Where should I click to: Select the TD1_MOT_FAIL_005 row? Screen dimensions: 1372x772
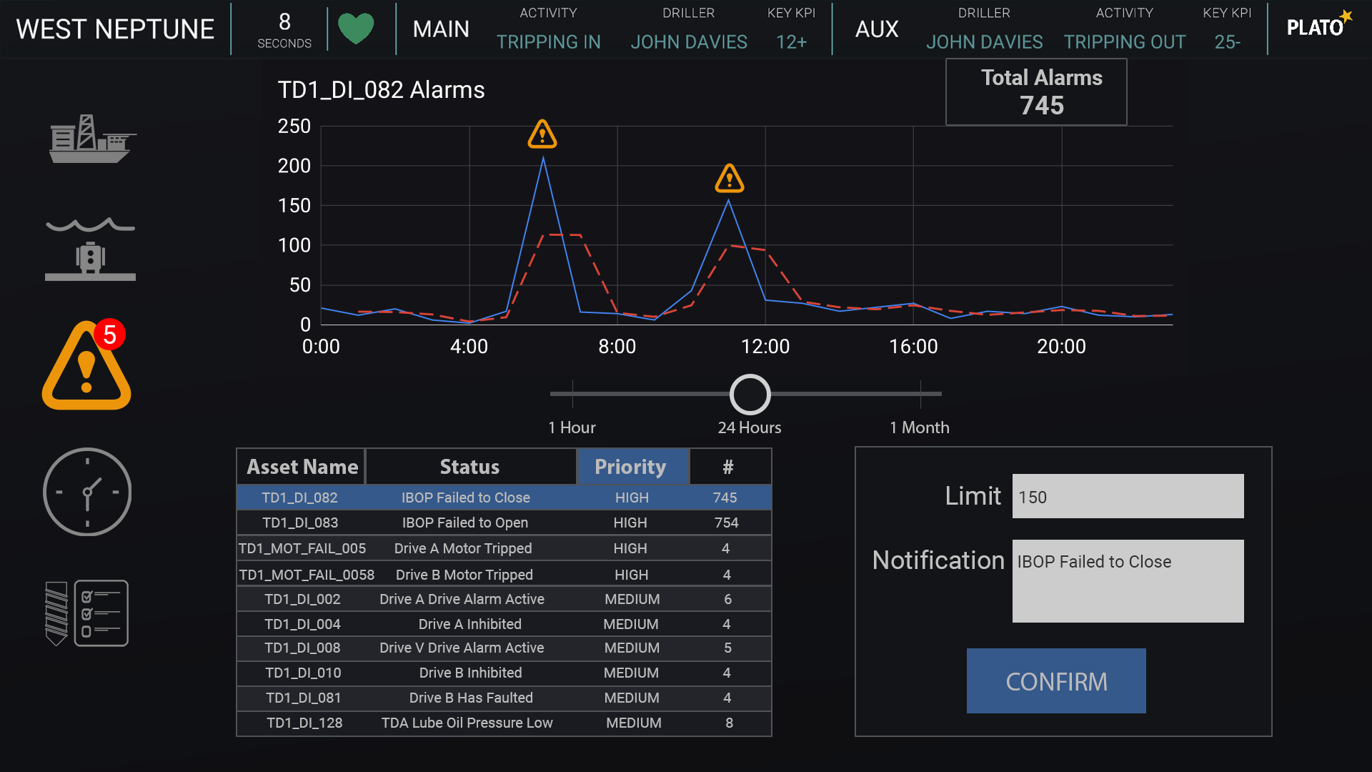[504, 548]
